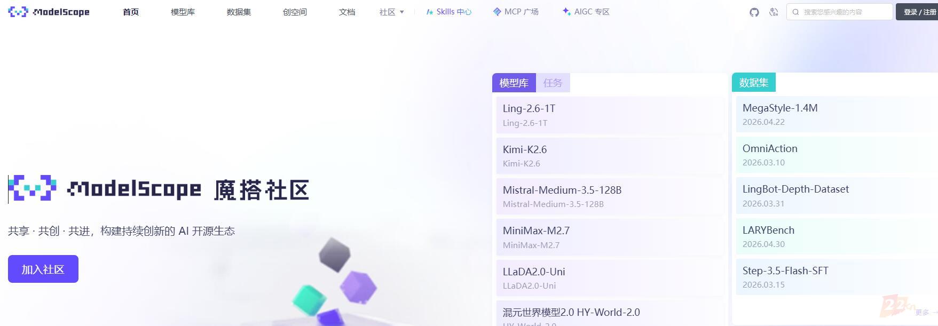Focus the search input field
Screen dimensions: 938x326
tap(840, 12)
